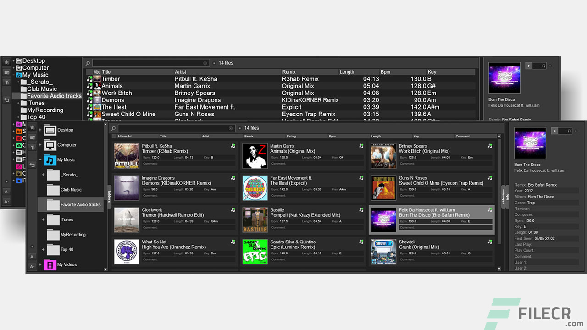Click the headphones icon in the Burn The Disco info panel
Image resolution: width=587 pixels, height=330 pixels.
tap(569, 131)
